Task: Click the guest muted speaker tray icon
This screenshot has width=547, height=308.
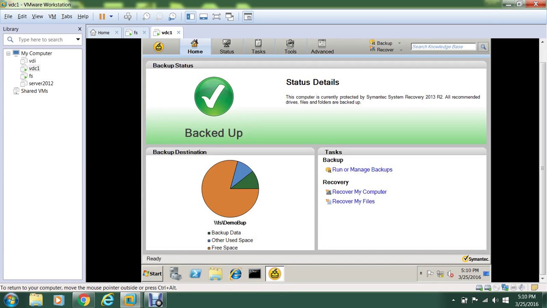Action: coord(450,274)
